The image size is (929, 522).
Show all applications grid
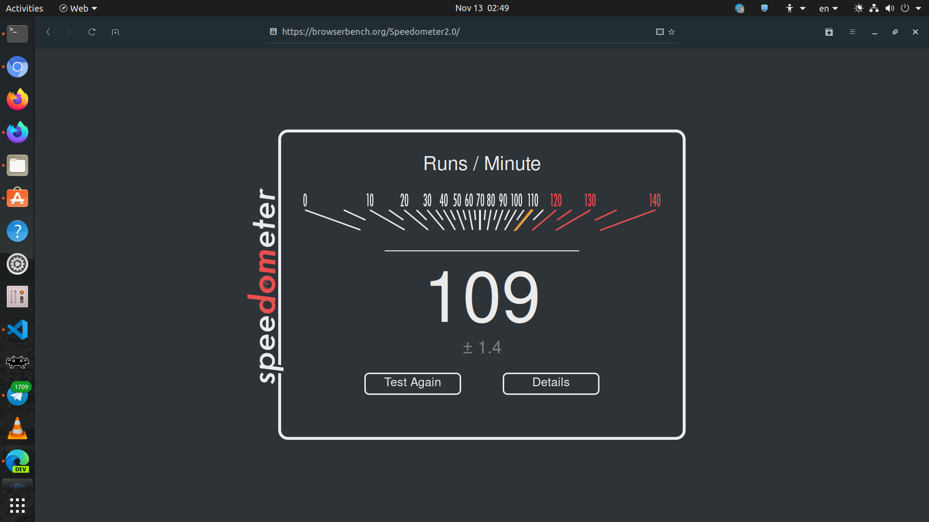[x=17, y=506]
